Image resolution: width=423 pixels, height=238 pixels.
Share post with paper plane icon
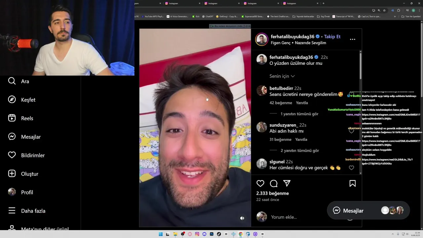pos(287,183)
